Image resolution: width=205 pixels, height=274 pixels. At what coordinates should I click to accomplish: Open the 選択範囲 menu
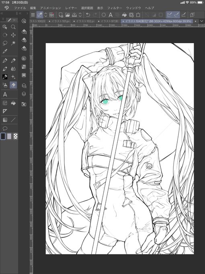click(x=87, y=8)
